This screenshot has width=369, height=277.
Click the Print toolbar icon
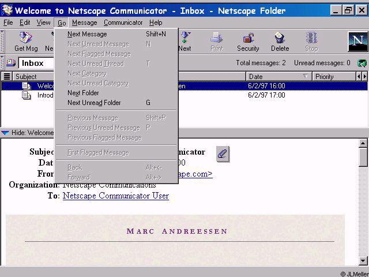coord(217,38)
